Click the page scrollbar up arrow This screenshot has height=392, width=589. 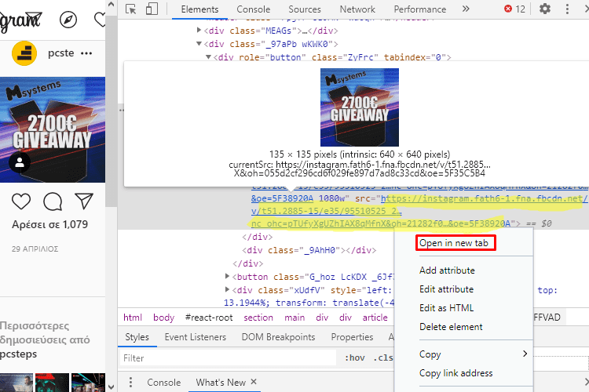pos(112,5)
